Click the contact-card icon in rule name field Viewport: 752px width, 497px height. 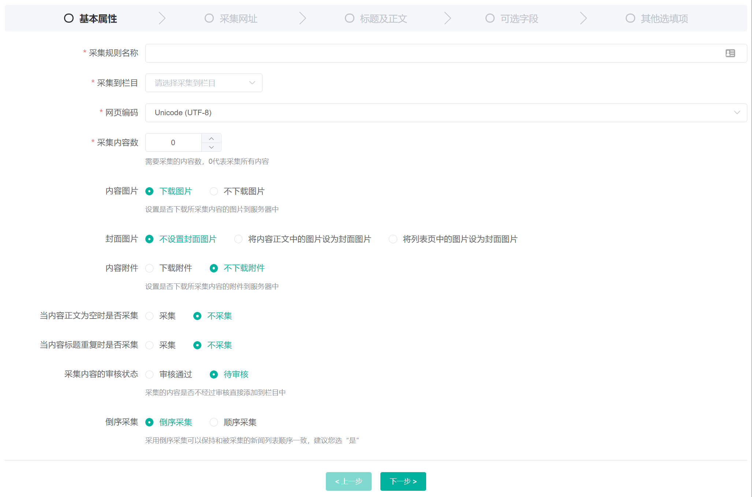tap(730, 53)
